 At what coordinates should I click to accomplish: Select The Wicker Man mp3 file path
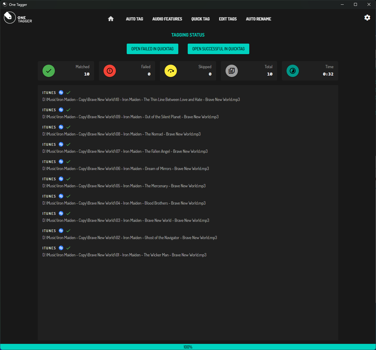(124, 255)
